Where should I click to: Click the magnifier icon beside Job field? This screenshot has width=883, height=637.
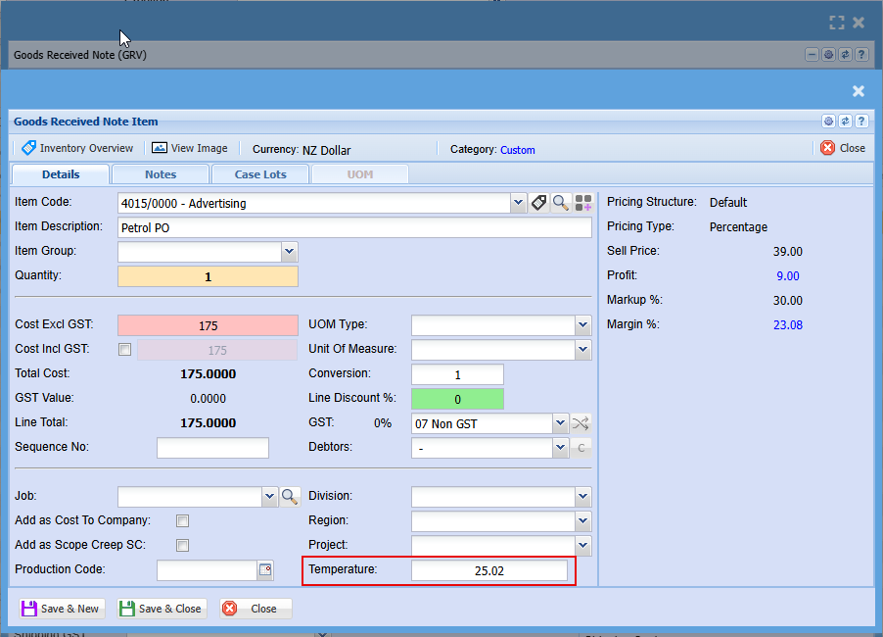pos(290,497)
